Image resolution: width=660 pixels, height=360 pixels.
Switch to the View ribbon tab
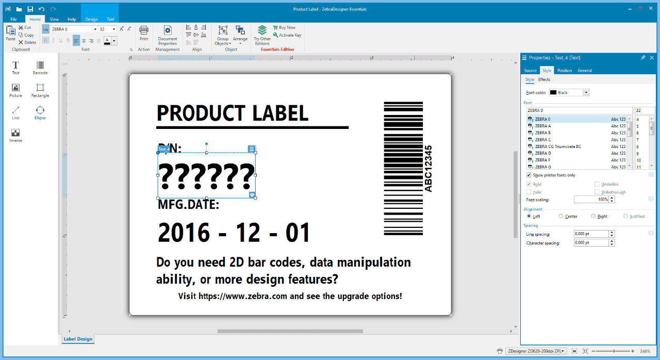54,19
